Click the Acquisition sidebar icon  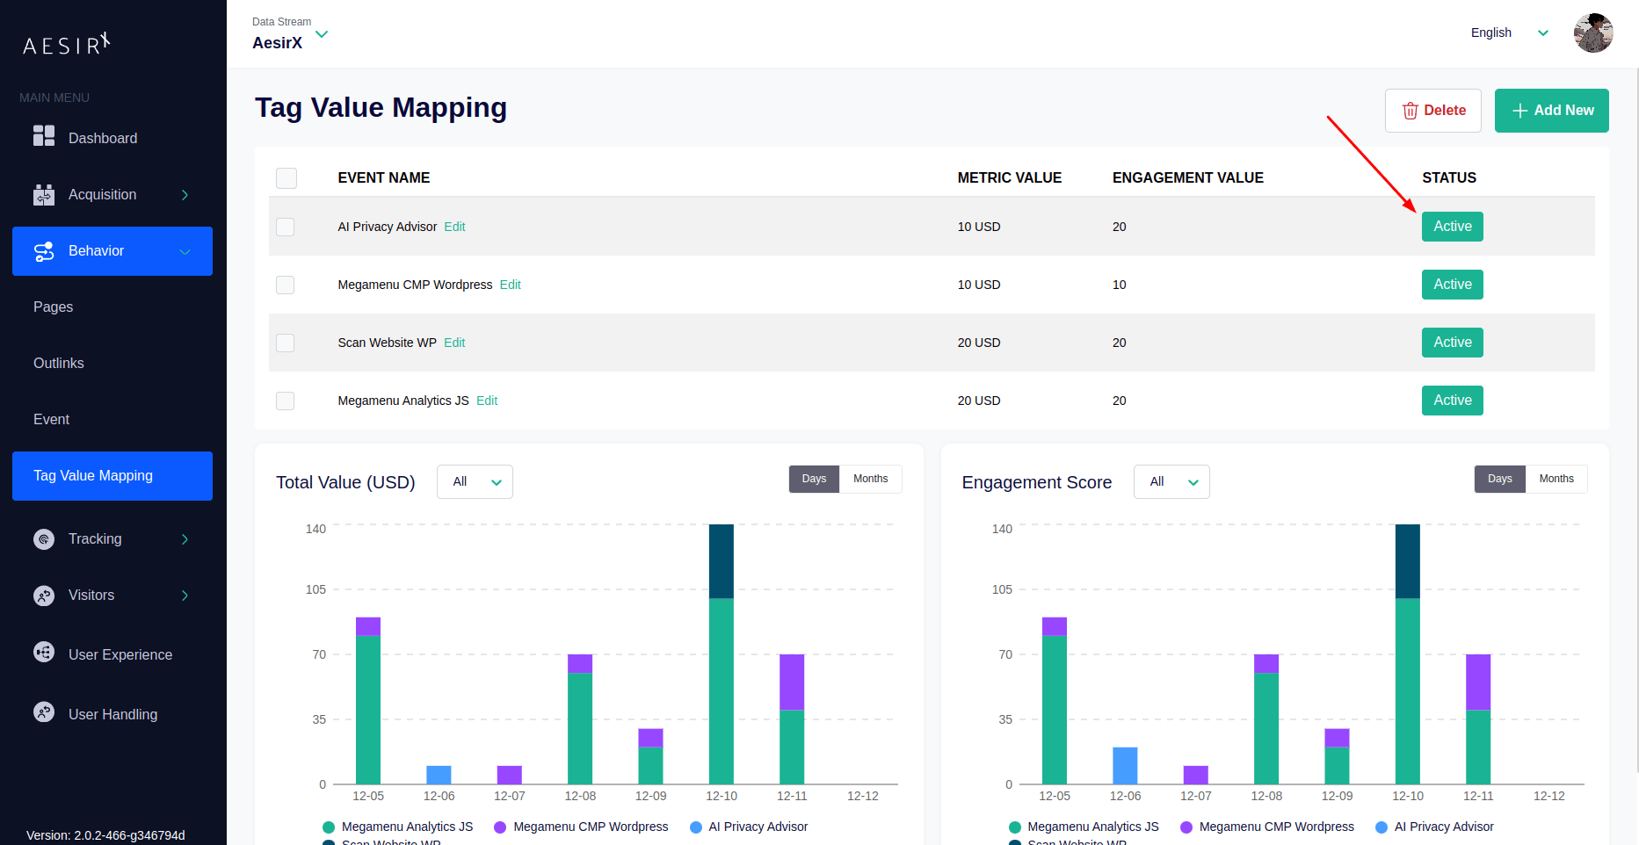tap(44, 194)
